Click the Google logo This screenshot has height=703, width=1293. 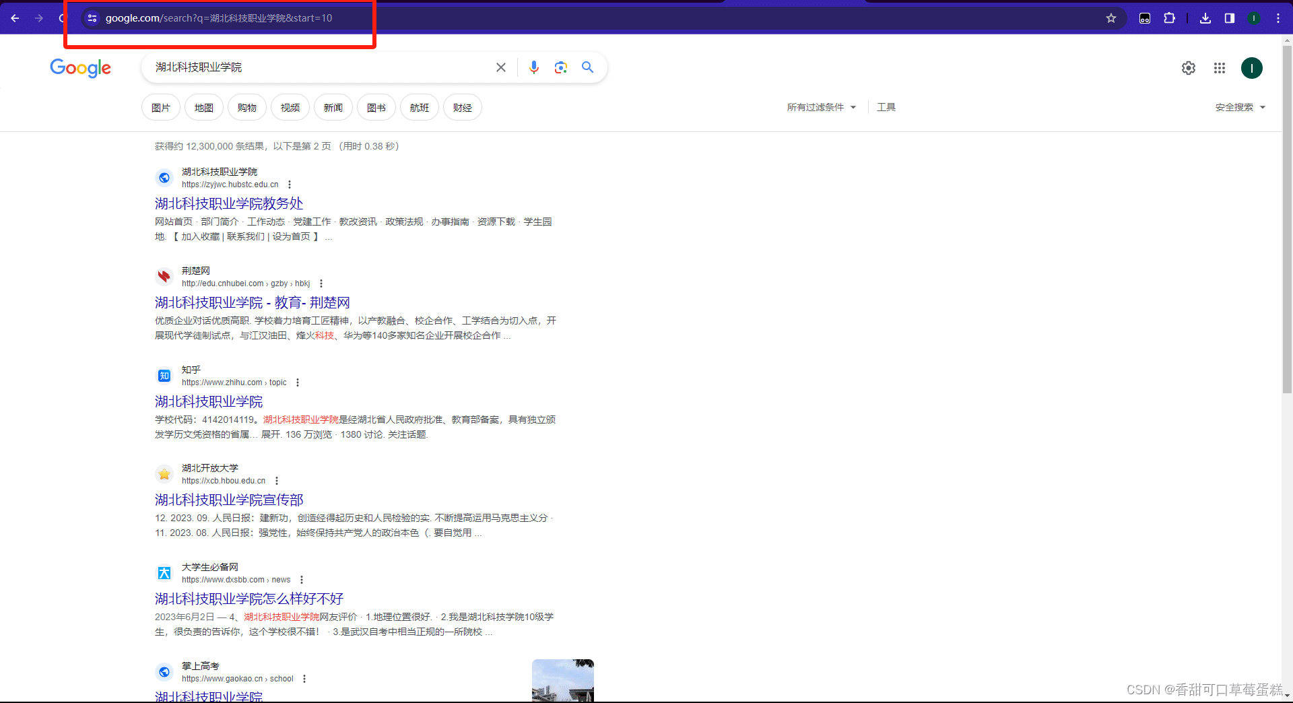80,67
